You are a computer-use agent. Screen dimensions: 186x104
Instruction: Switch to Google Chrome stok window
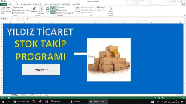(x=22, y=101)
